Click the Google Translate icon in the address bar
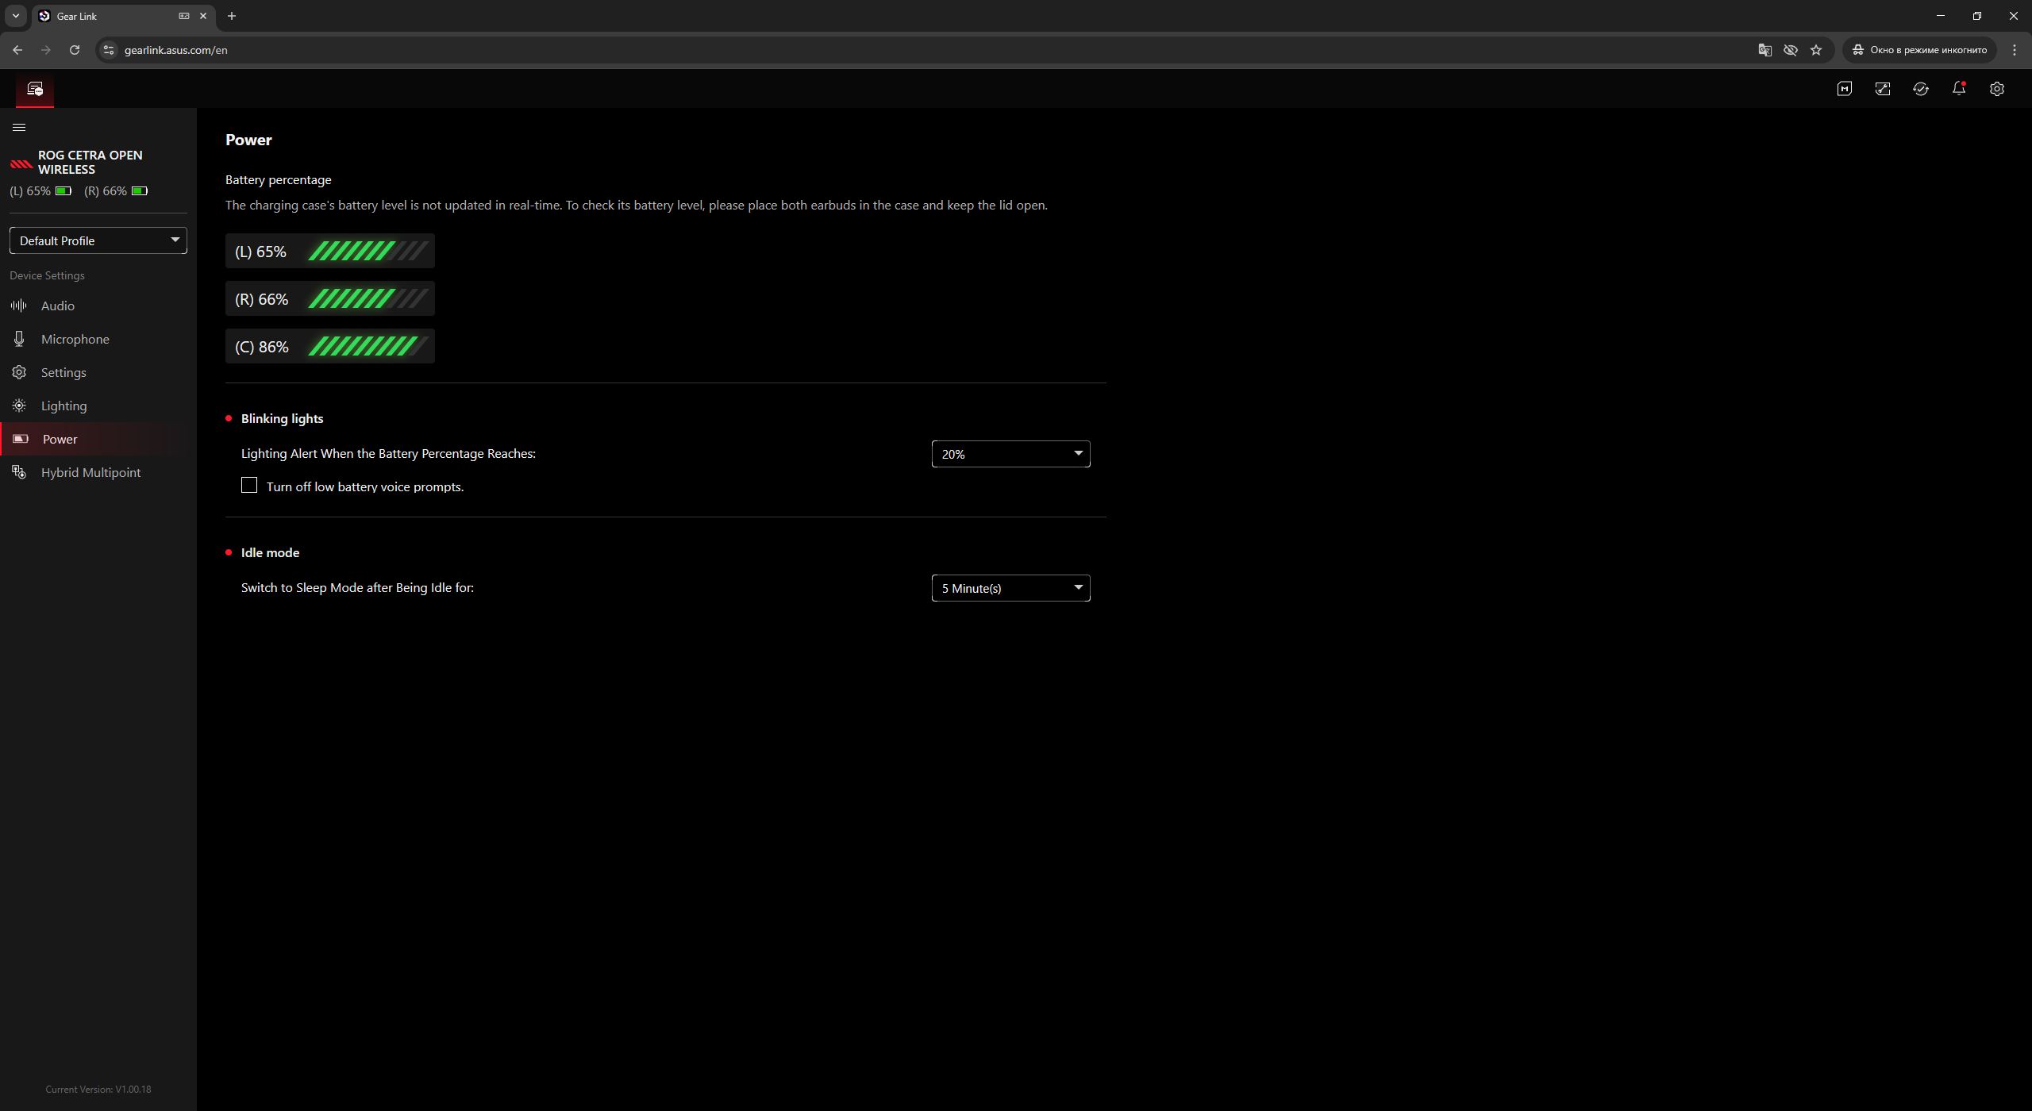This screenshot has width=2032, height=1111. click(1765, 50)
